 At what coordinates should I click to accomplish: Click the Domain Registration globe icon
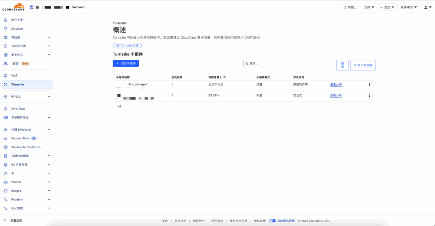click(6, 37)
